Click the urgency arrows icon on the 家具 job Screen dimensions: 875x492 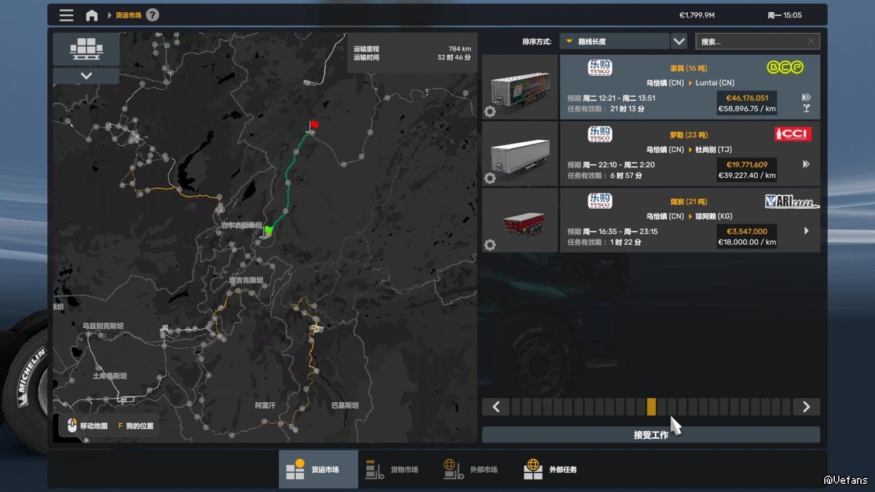tap(806, 97)
